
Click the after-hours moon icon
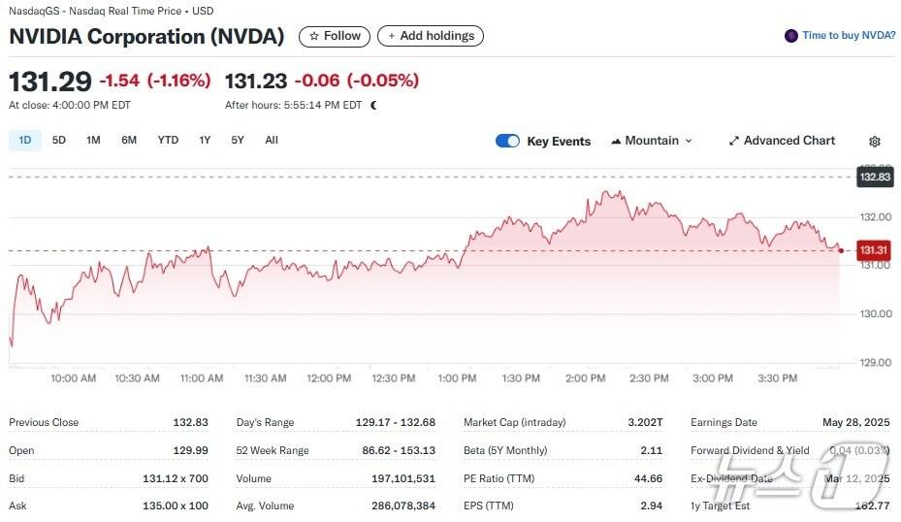373,105
